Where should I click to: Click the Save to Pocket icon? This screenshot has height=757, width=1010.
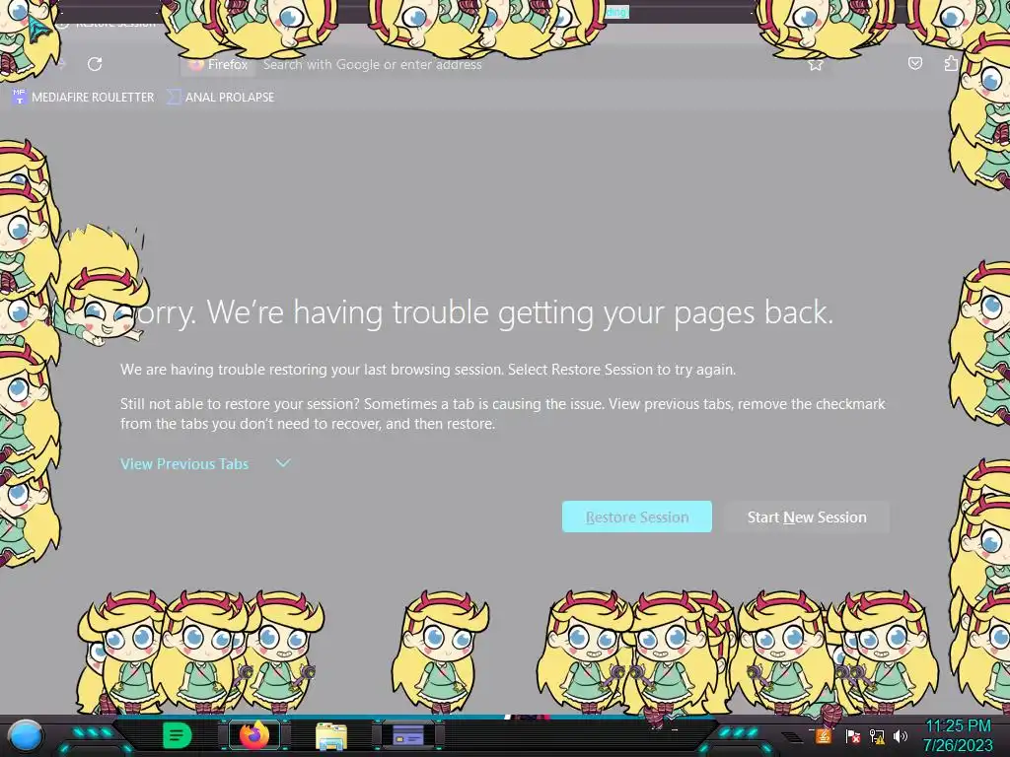click(914, 63)
